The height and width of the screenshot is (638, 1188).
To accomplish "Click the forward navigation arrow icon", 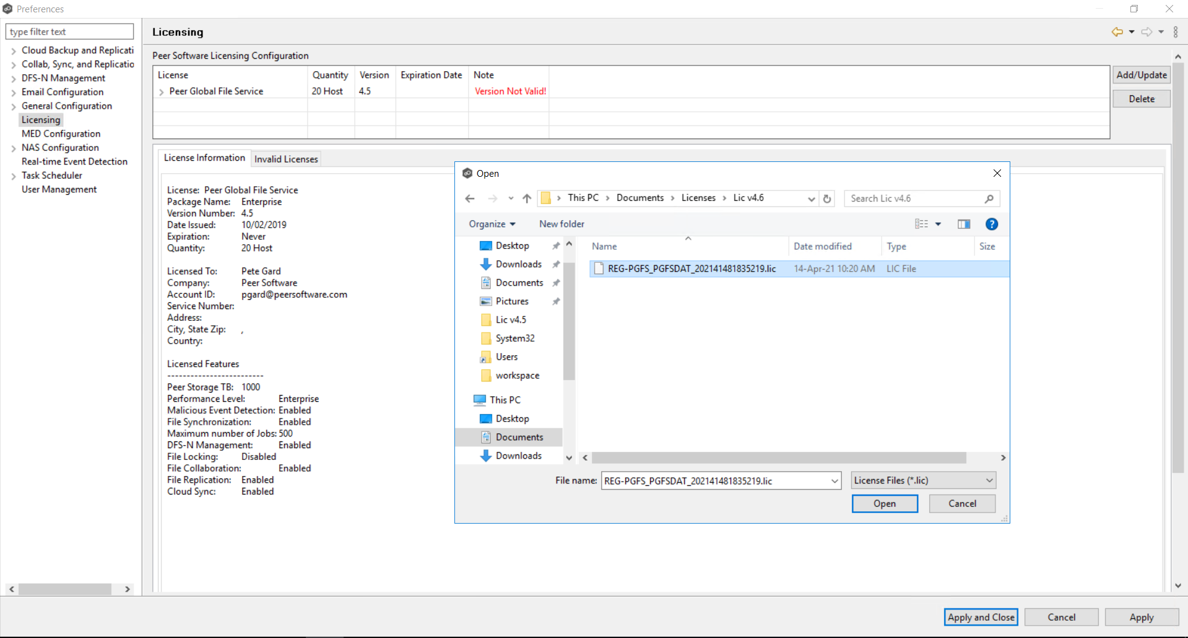I will click(1147, 32).
